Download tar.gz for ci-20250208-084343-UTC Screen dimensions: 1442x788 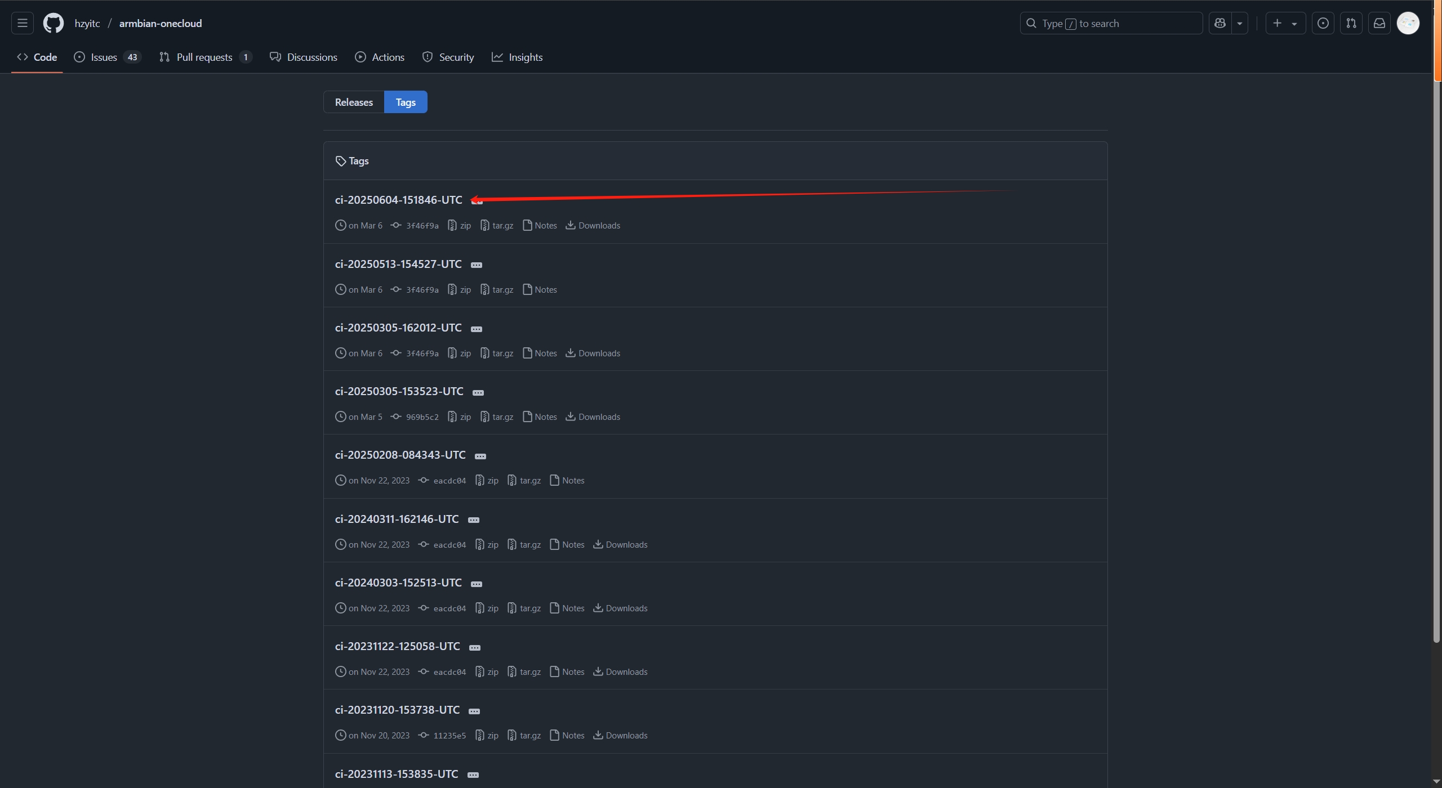(x=524, y=480)
